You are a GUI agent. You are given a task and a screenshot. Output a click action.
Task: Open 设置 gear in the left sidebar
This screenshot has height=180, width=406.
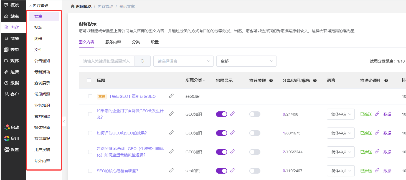(x=12, y=149)
